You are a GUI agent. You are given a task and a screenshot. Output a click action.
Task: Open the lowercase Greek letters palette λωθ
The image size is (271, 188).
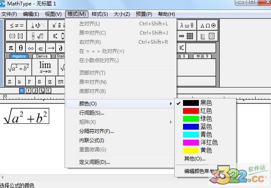click(x=186, y=25)
